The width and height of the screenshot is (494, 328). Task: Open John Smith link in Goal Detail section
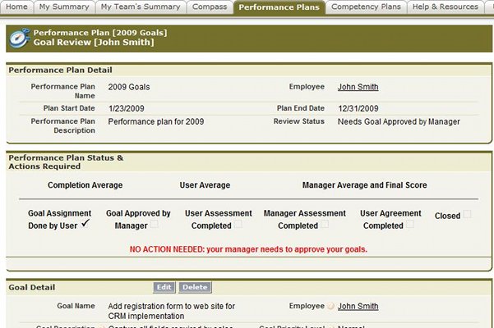pyautogui.click(x=358, y=306)
